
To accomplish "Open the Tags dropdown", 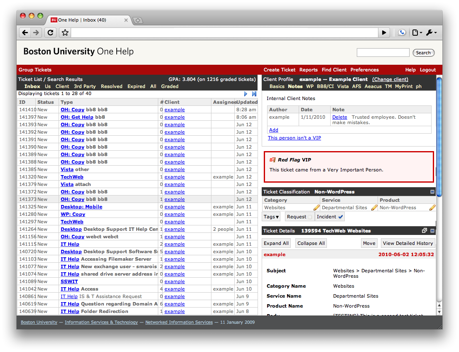I will (x=271, y=217).
